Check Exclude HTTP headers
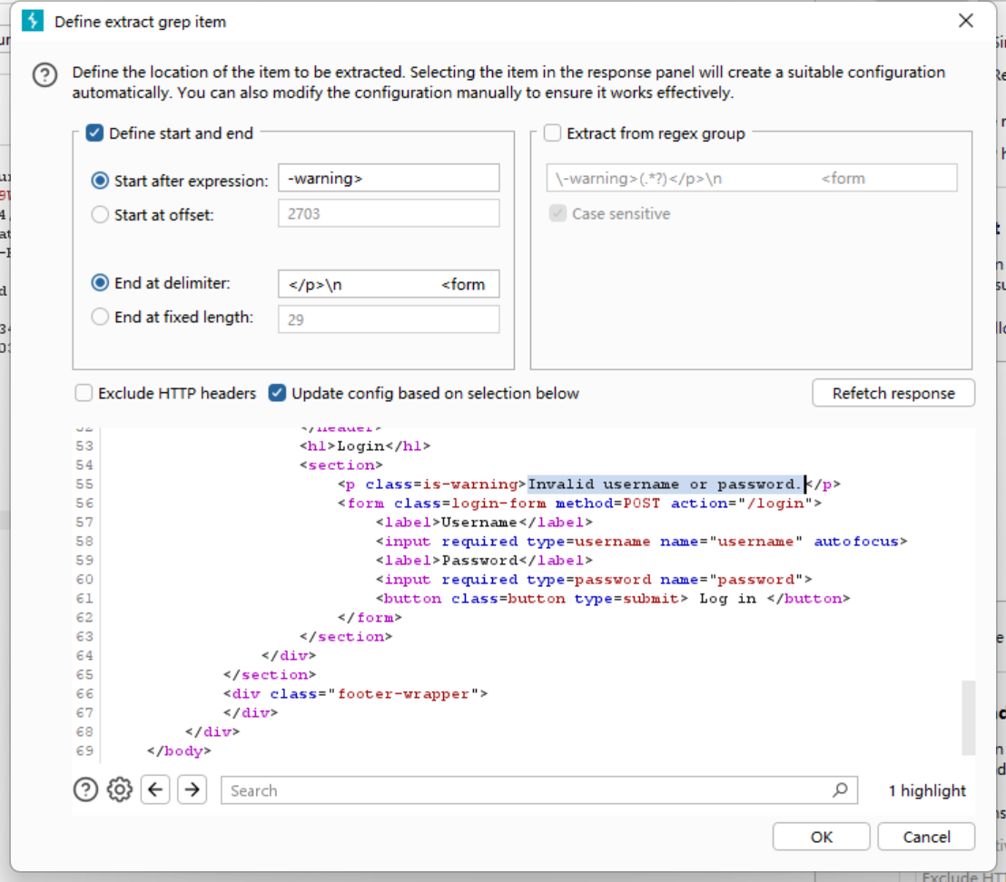1006x882 pixels. pos(84,393)
